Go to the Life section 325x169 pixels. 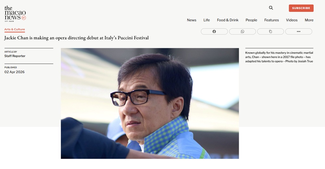pos(207,20)
